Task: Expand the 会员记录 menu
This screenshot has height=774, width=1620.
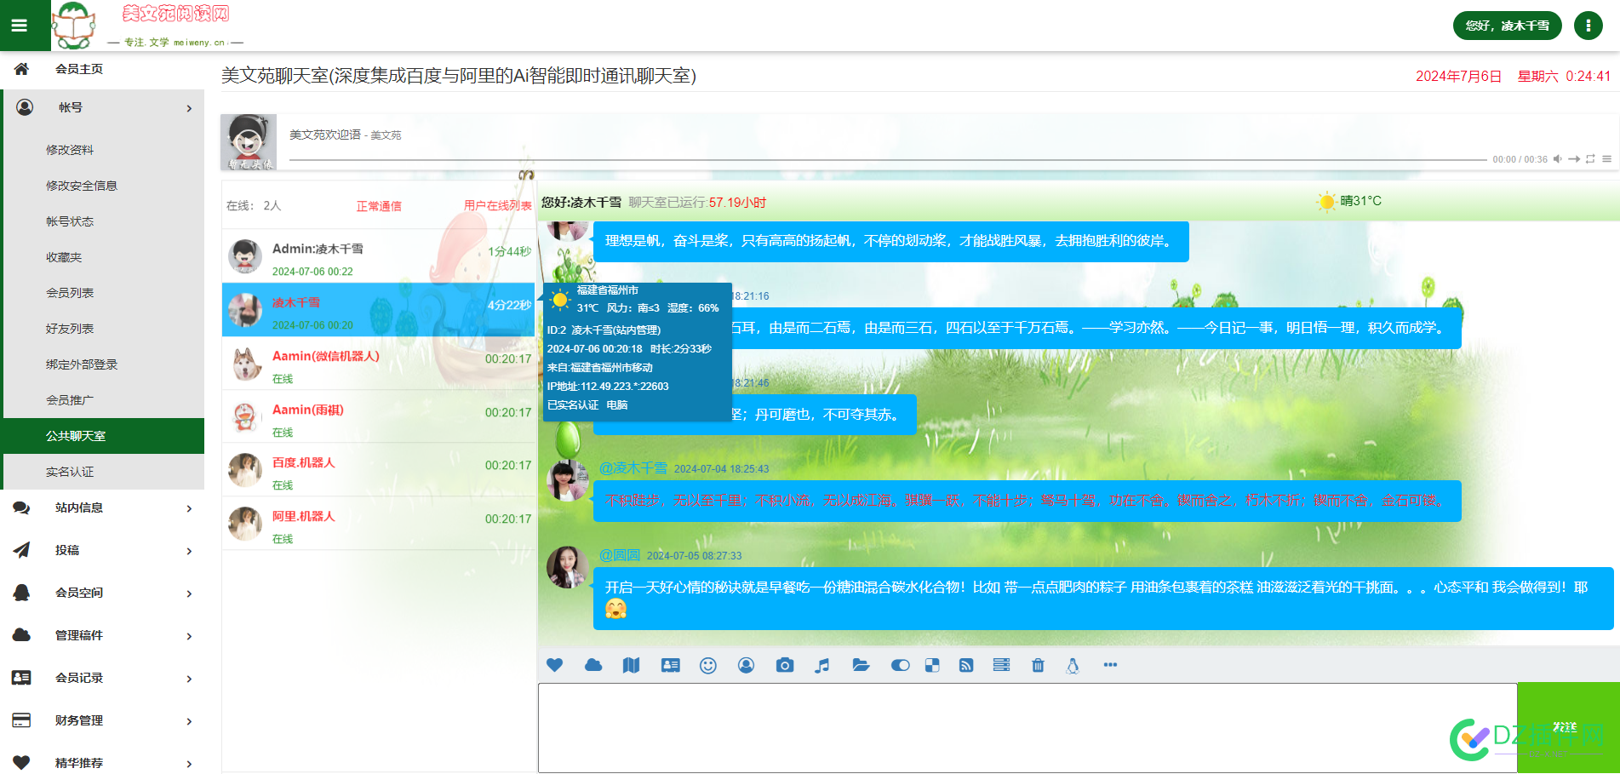Action: point(102,678)
